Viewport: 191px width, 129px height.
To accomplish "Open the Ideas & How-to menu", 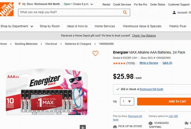I will click(77, 26).
